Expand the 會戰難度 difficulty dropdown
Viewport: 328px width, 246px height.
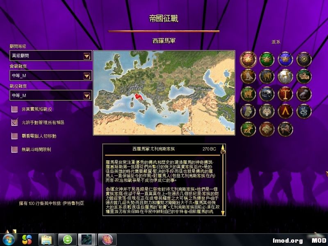coord(87,76)
